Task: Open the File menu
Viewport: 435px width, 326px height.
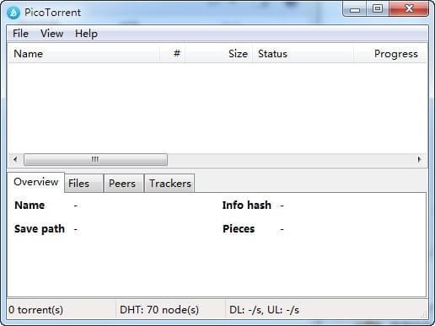Action: click(20, 34)
